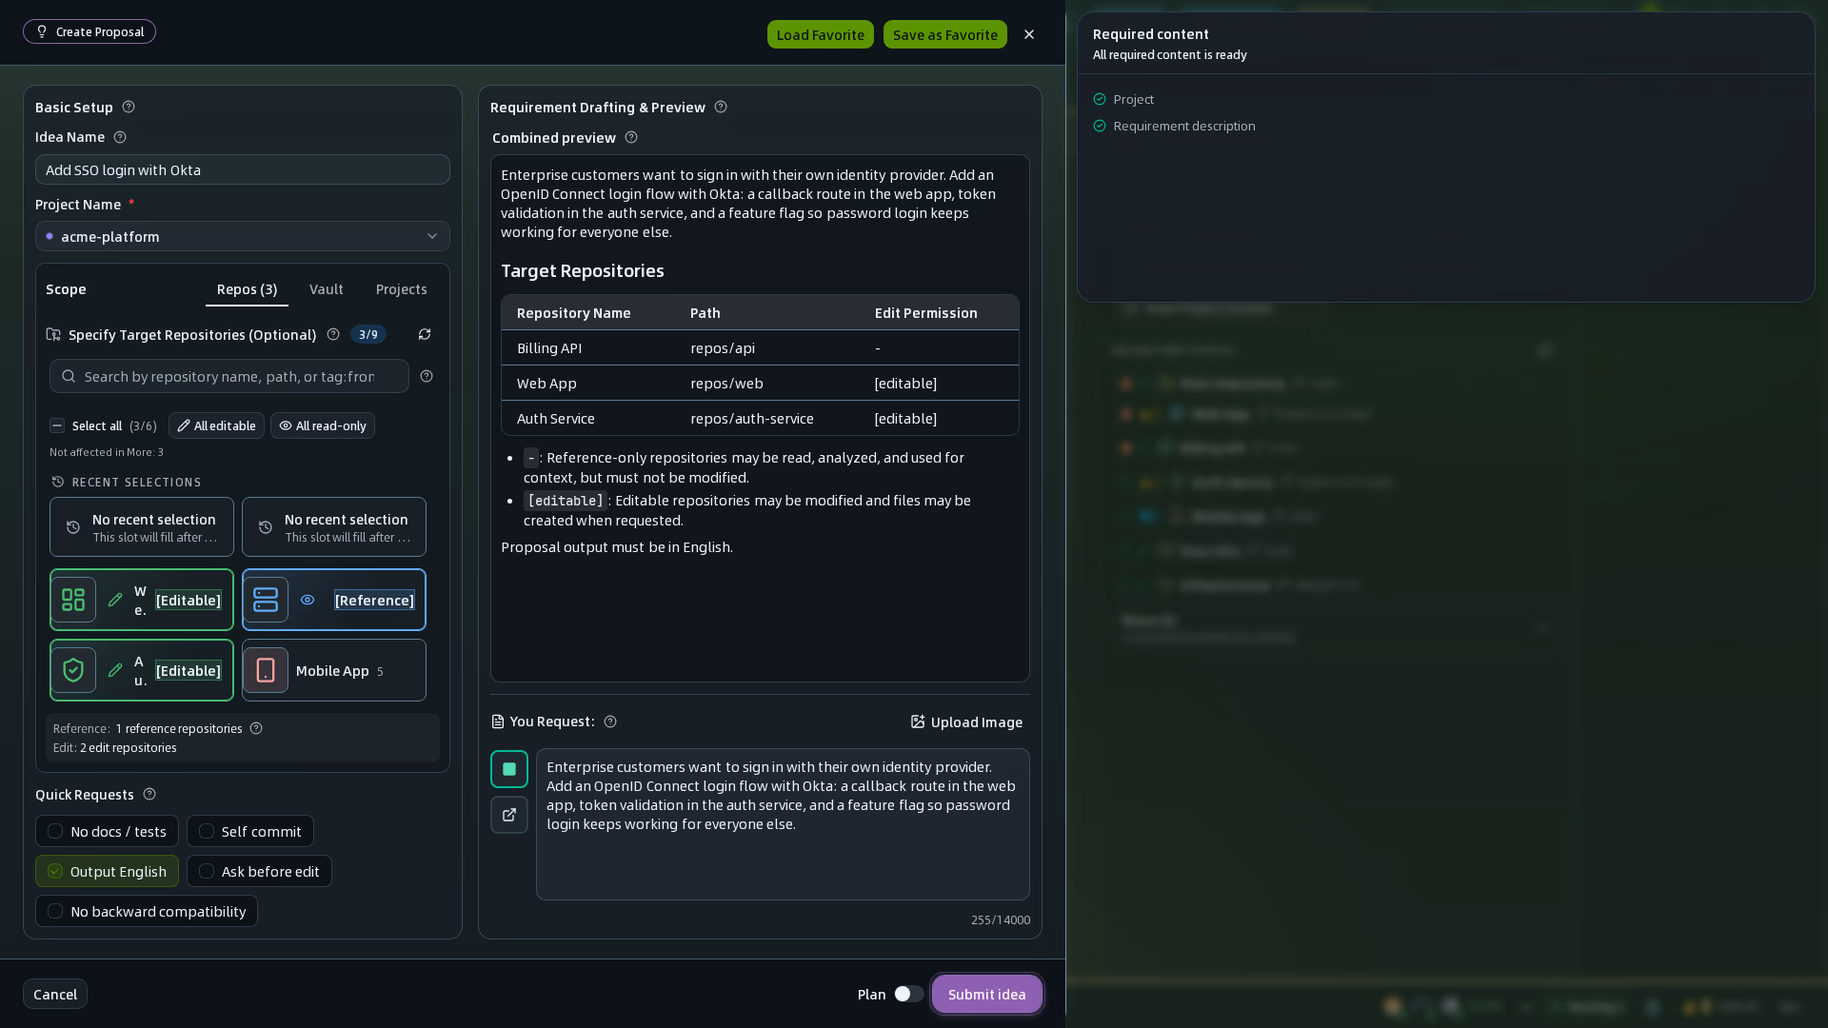
Task: Open help icon next to Idea Name
Action: pos(120,137)
